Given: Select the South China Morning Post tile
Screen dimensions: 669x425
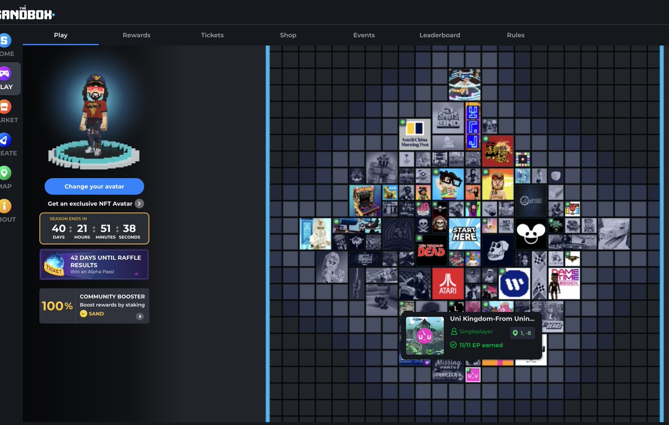Looking at the screenshot, I should [x=415, y=134].
